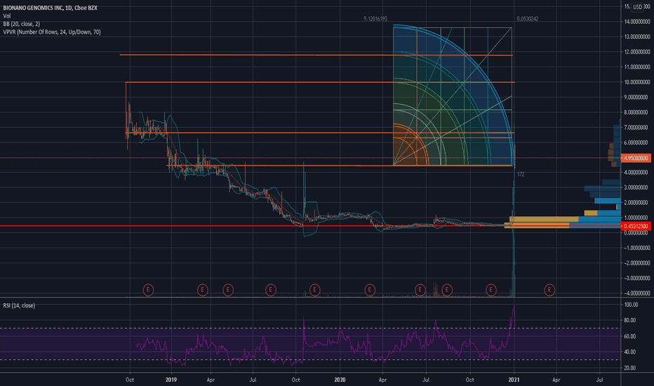Click the orange 4.95 current price label

tap(636, 158)
